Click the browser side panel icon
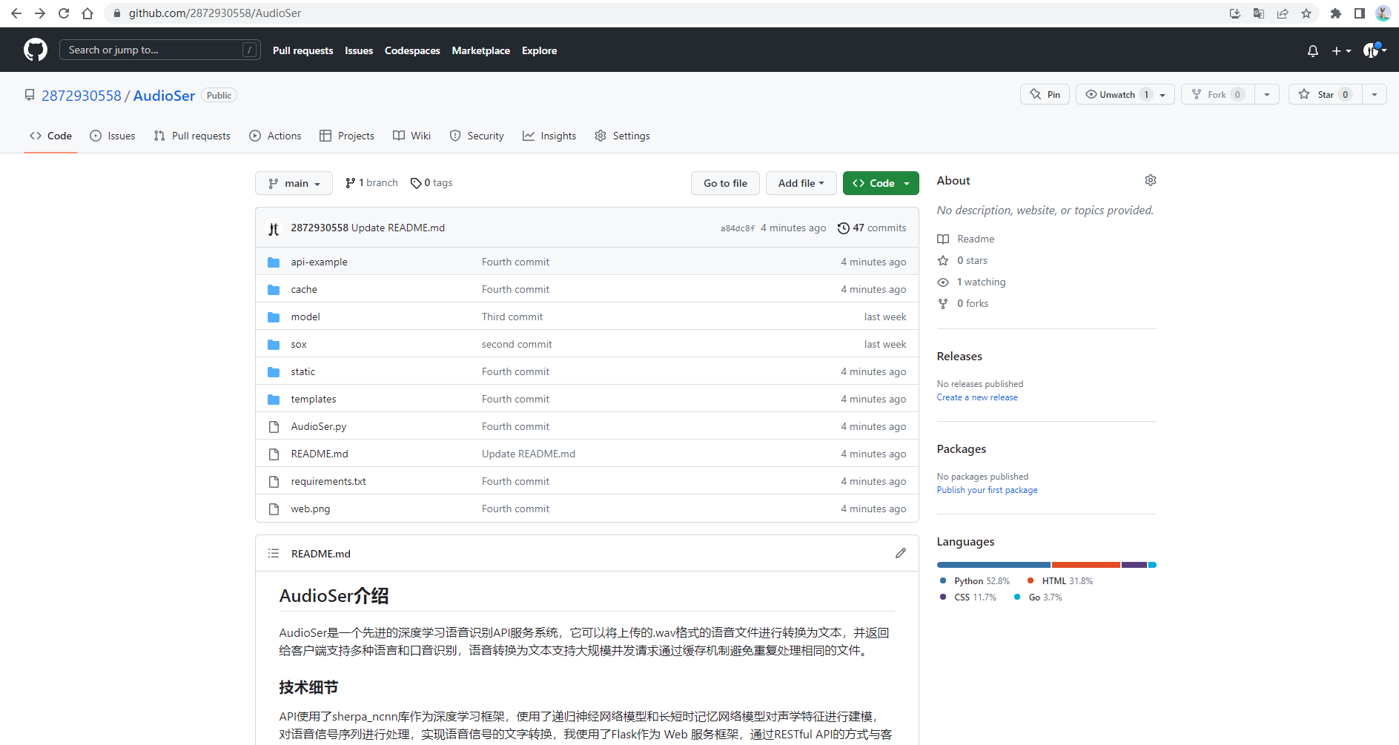Screen dimensions: 1399x745 (x=1360, y=13)
